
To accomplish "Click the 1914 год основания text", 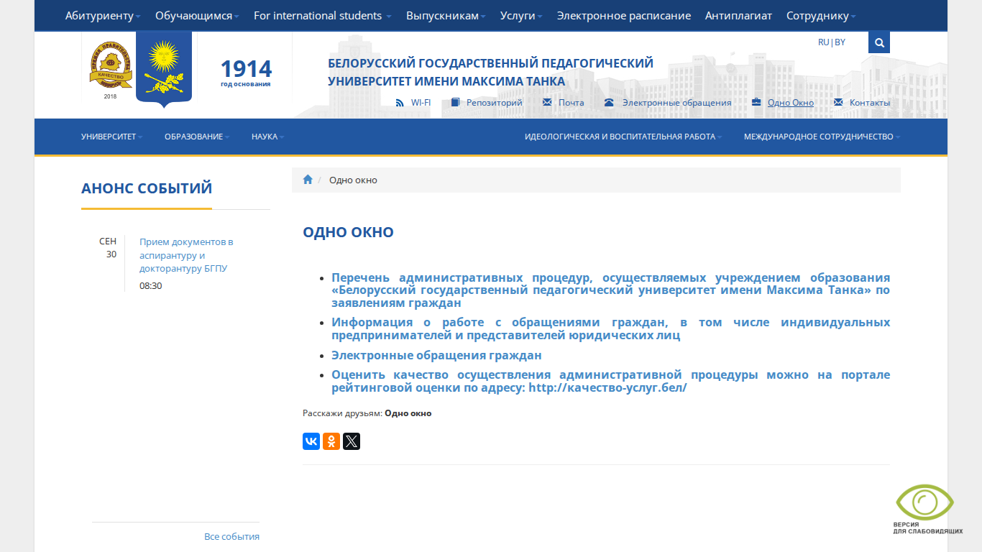I will [246, 72].
